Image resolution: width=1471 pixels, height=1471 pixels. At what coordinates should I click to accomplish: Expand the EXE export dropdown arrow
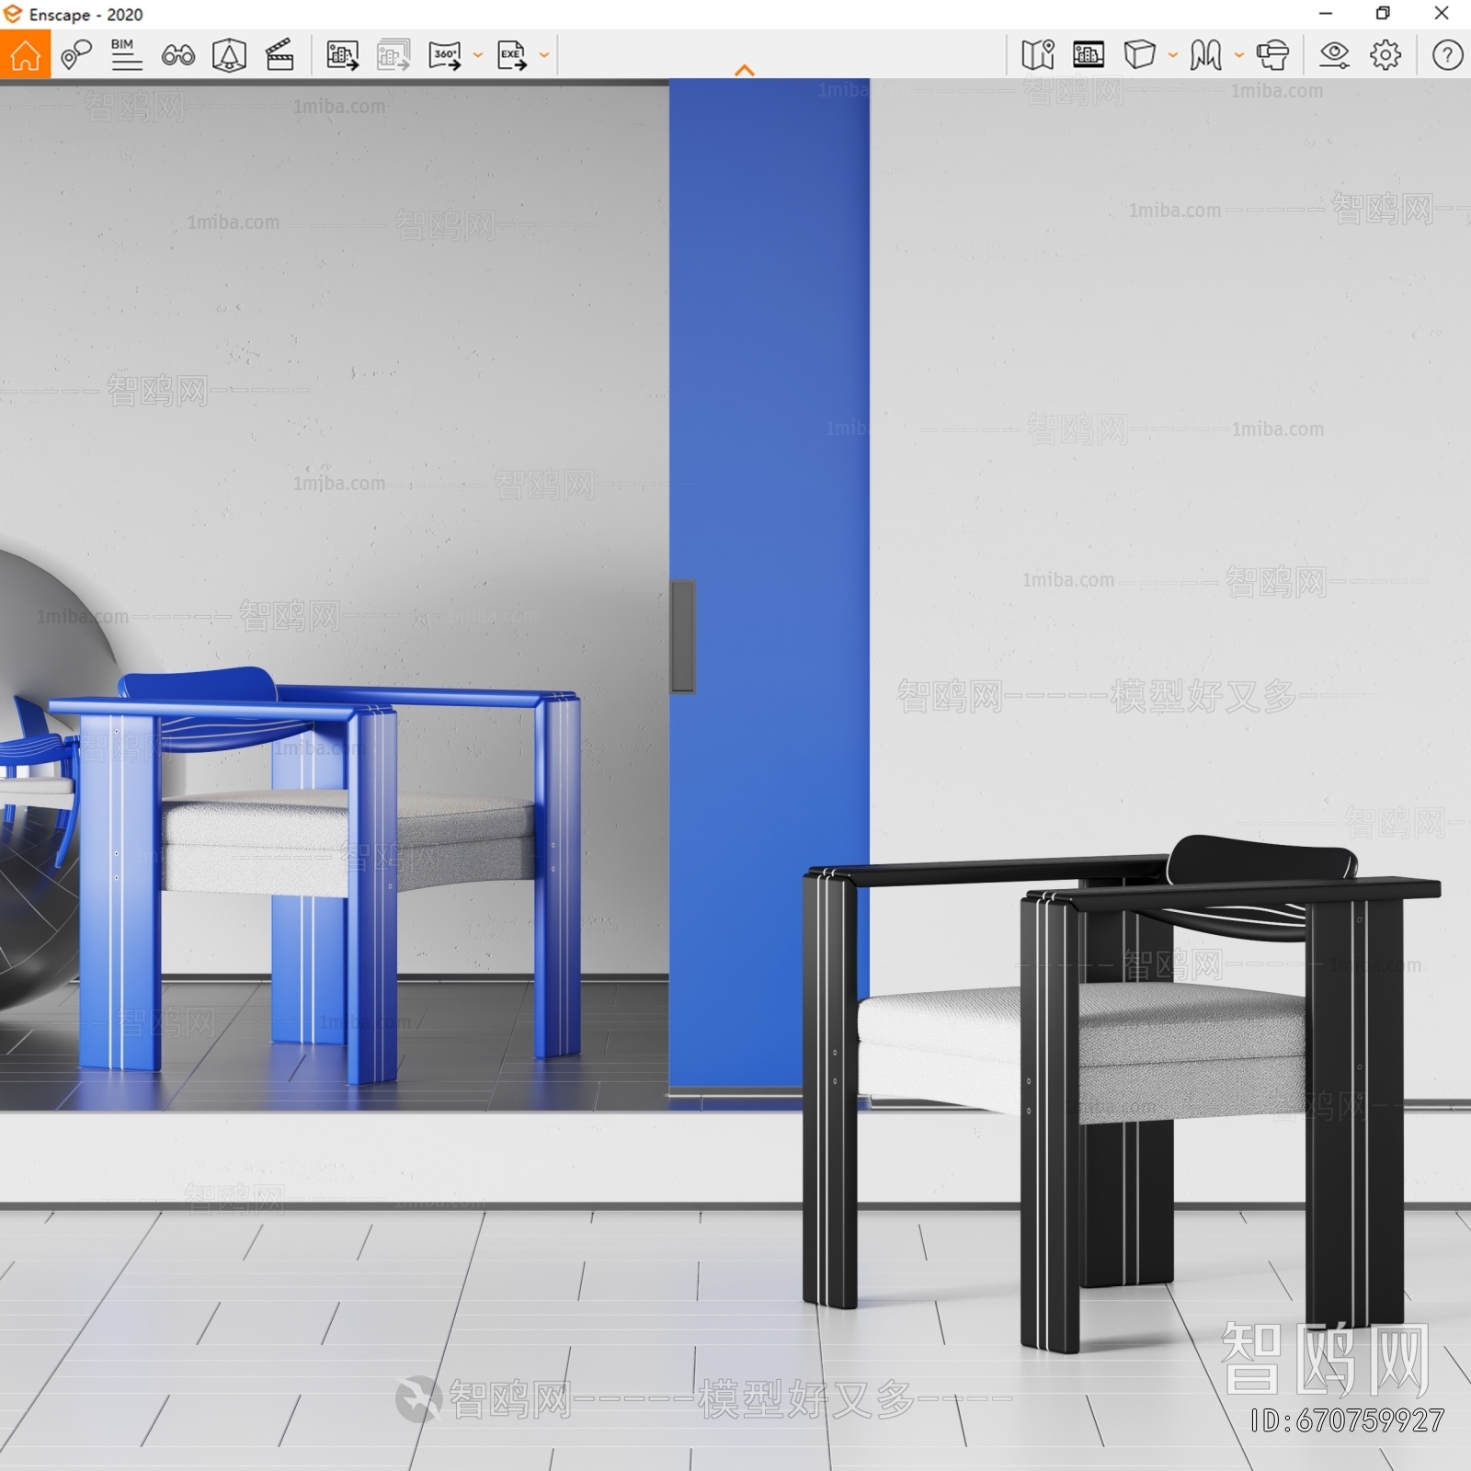544,55
